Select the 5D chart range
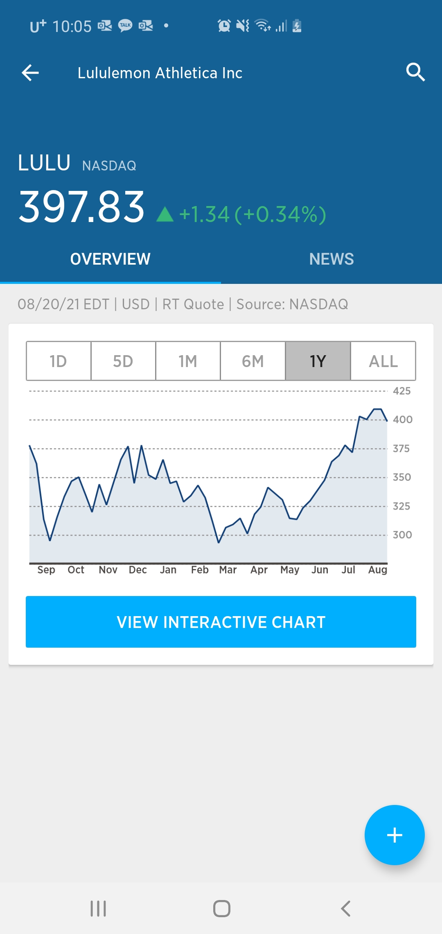The image size is (442, 934). (123, 361)
